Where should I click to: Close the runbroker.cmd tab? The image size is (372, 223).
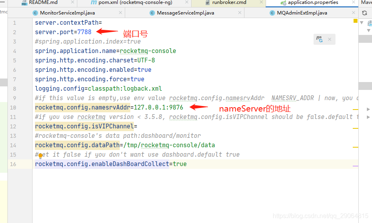(261, 2)
